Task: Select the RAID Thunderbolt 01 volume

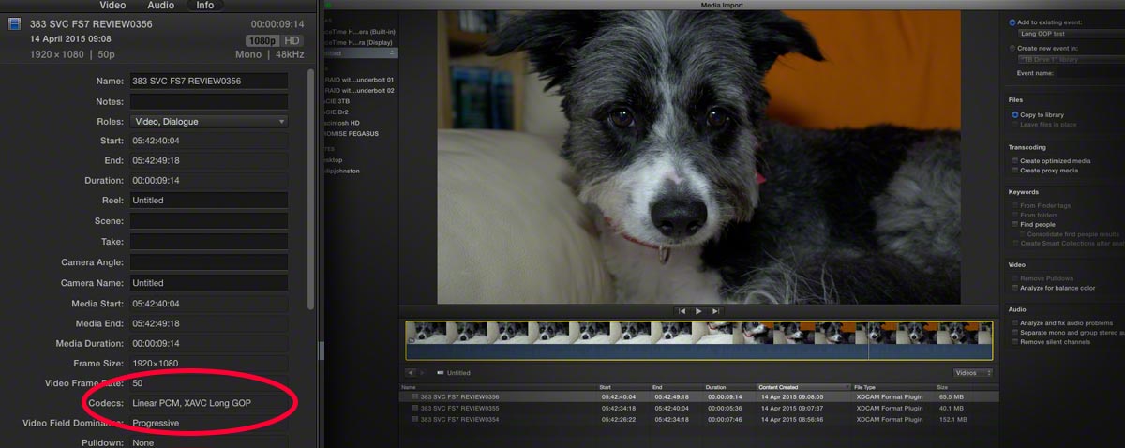Action: (360, 81)
